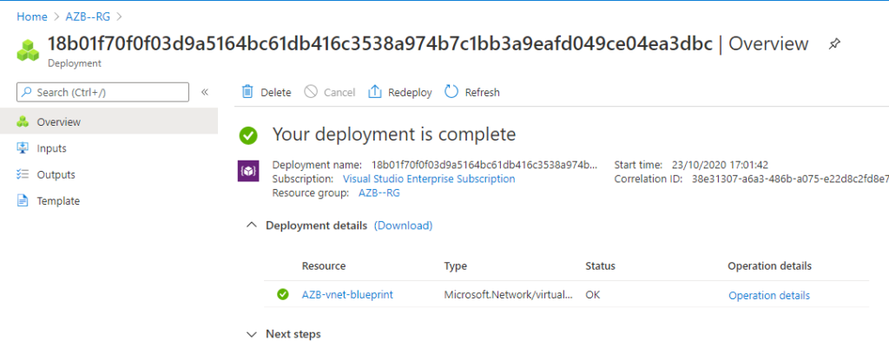Click the long deployment hash page title
Viewport: 889px width, 360px height.
(x=380, y=43)
